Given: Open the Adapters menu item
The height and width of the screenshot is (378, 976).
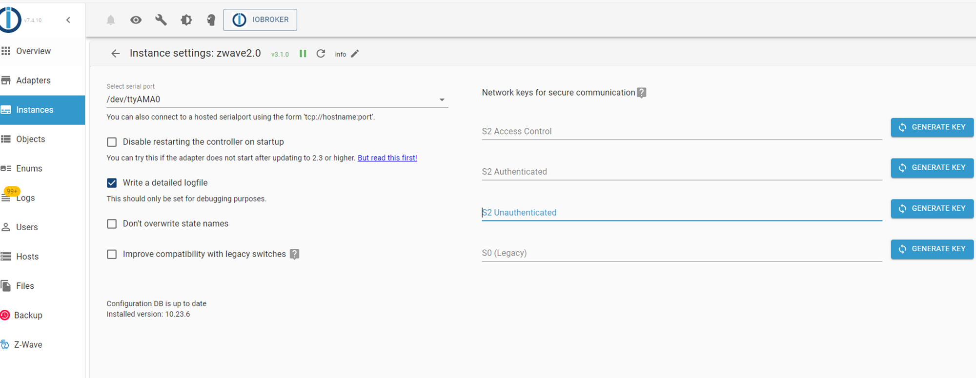Looking at the screenshot, I should coord(33,80).
